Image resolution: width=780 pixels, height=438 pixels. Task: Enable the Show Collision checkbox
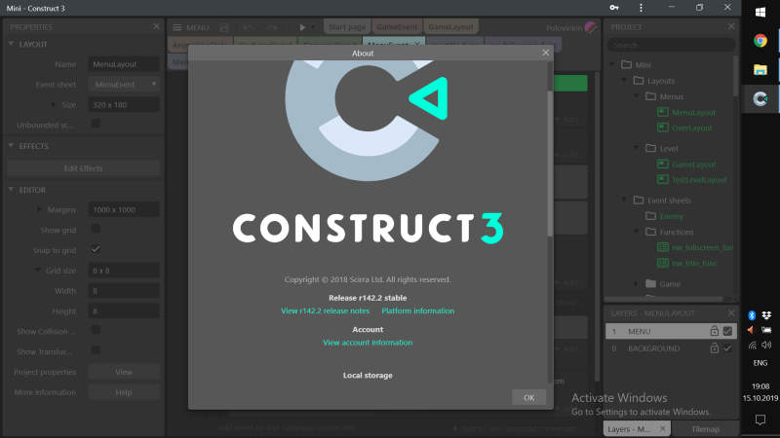click(96, 330)
